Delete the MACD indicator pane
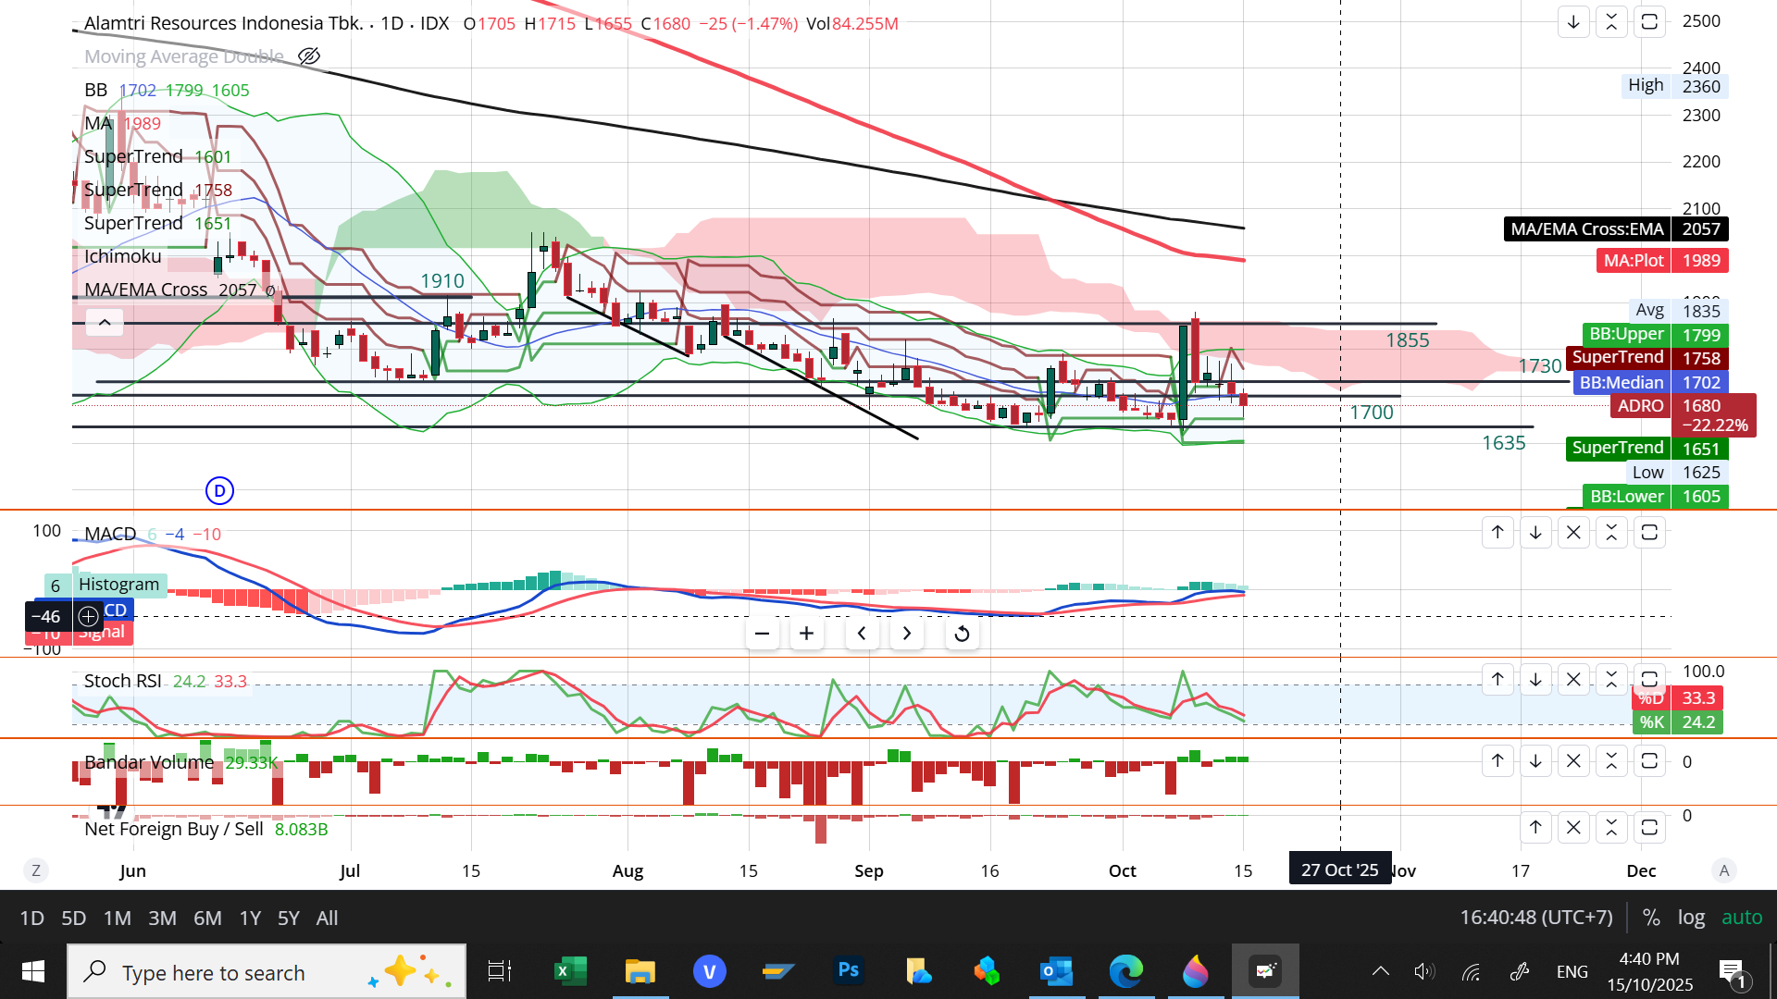The height and width of the screenshot is (999, 1777). 1573,533
